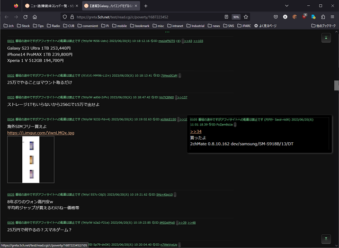Show site security padlock info
This screenshot has height=248, width=339.
tap(72, 17)
